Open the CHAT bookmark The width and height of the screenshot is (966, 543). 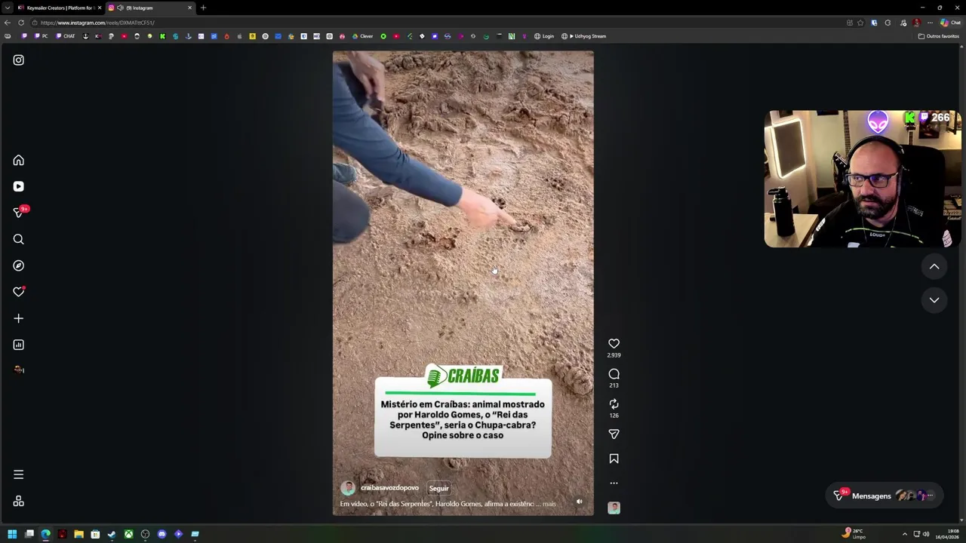[x=66, y=36]
